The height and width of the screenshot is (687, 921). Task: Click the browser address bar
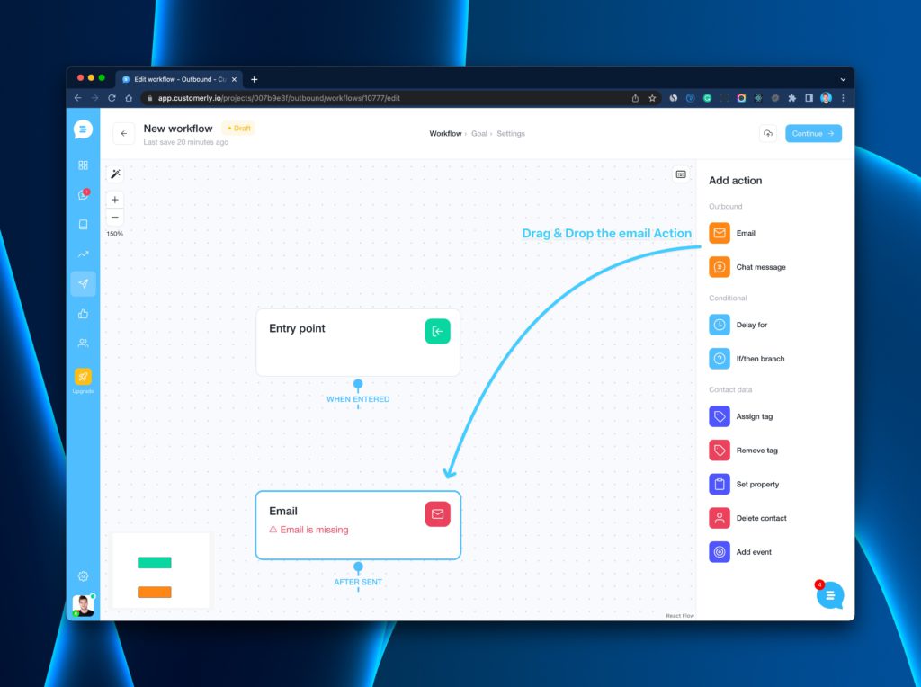[388, 98]
